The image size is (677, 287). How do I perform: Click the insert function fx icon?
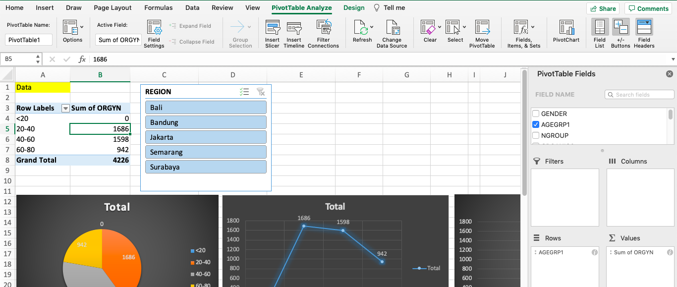tap(82, 59)
